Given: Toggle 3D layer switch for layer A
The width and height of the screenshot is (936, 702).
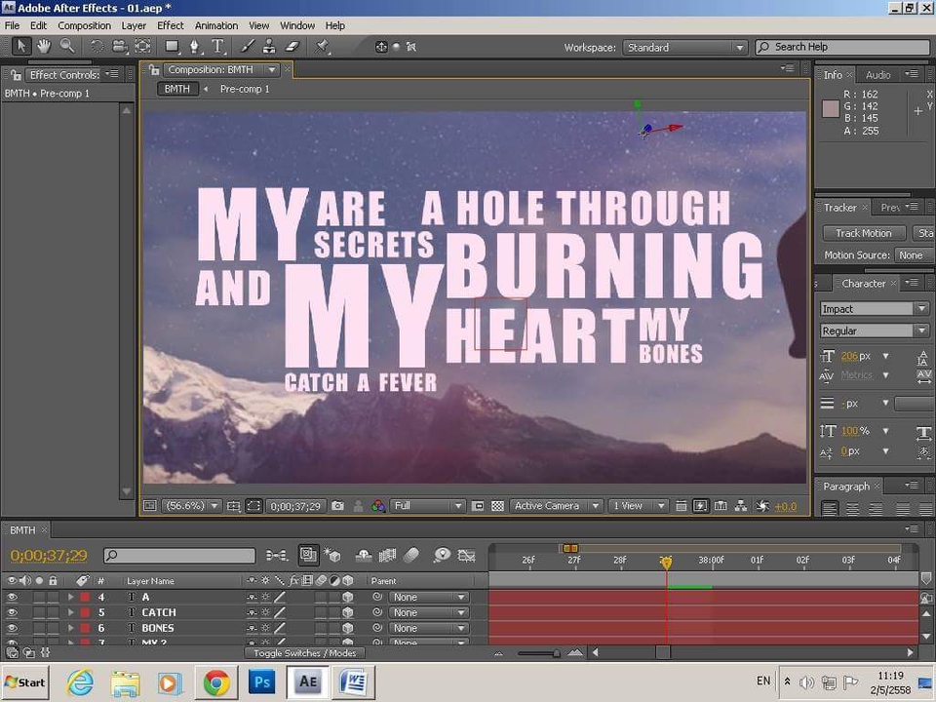Looking at the screenshot, I should 347,597.
